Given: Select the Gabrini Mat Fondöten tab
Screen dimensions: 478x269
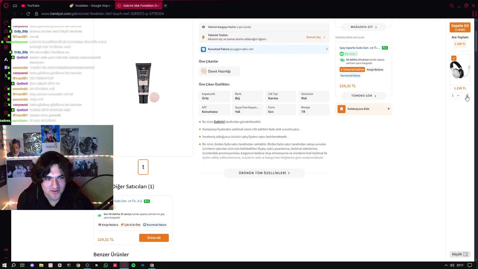Looking at the screenshot, I should click(138, 6).
